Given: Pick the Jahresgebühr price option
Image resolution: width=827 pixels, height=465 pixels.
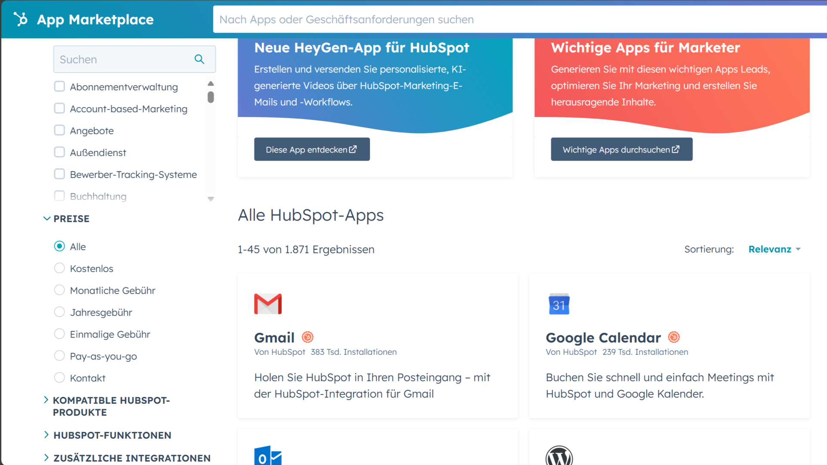Looking at the screenshot, I should coord(59,312).
